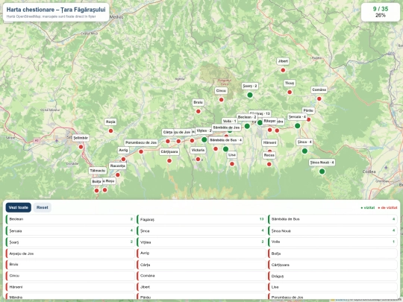Image resolution: width=403 pixels, height=302 pixels.
Task: Select the red Ticuș map marker dot
Action: tap(290, 92)
